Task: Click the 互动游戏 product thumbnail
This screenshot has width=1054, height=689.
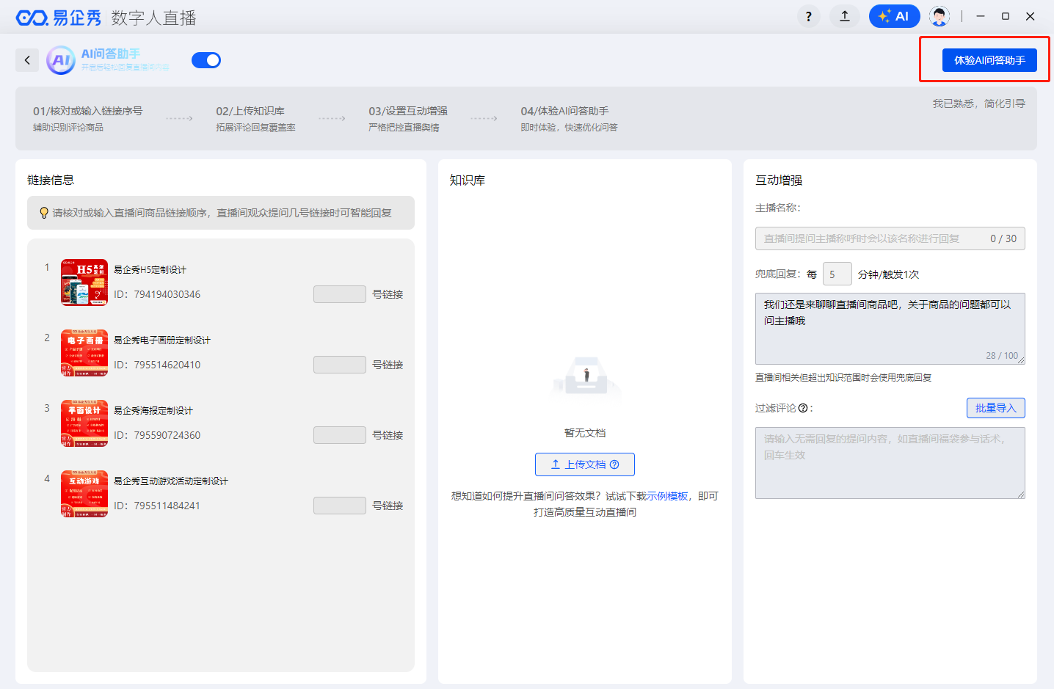Action: coord(84,494)
